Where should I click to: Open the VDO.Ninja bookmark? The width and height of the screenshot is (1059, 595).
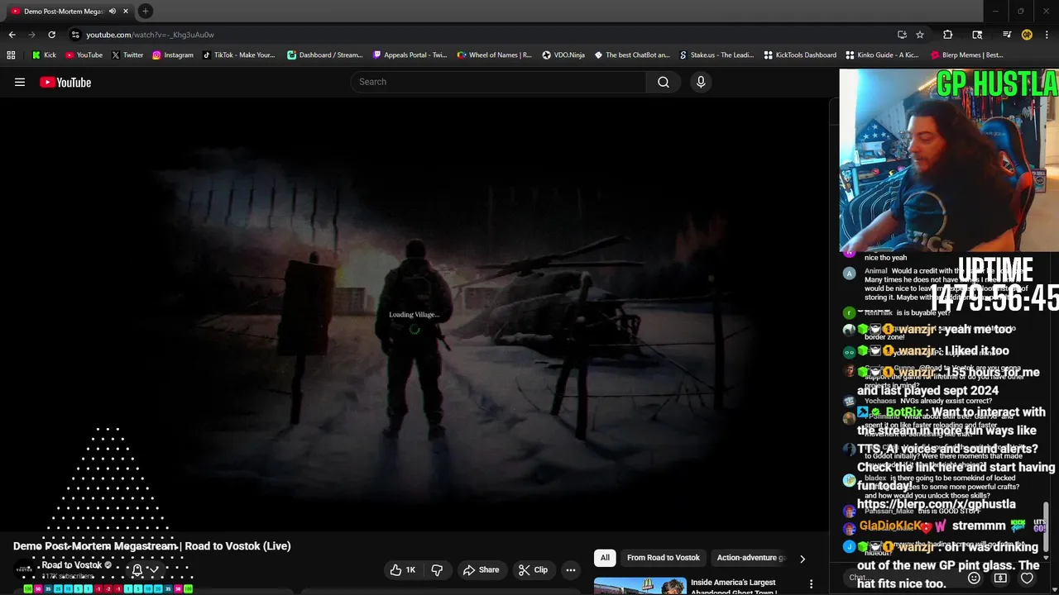coord(563,55)
